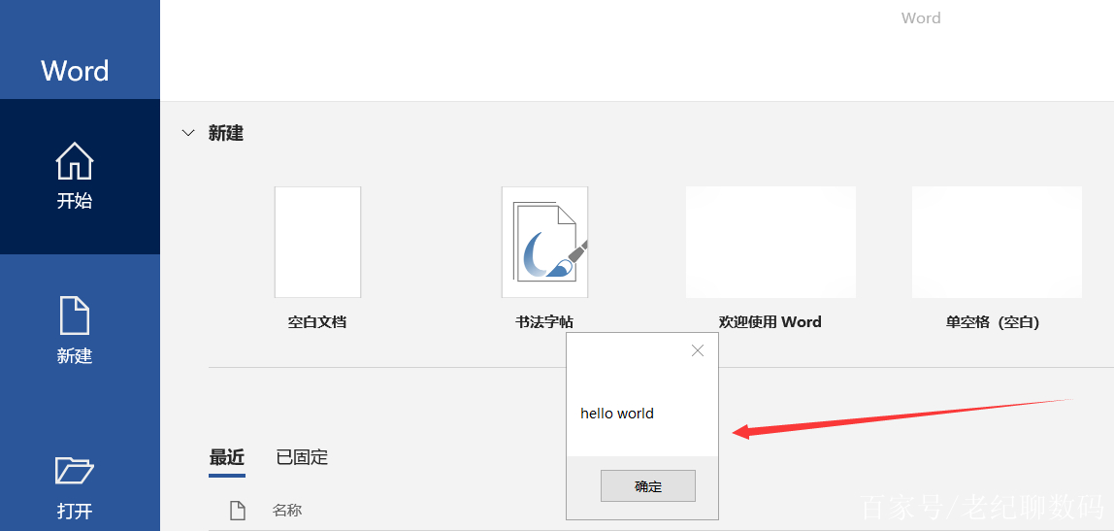Click the 确定 button in dialog
The width and height of the screenshot is (1114, 531).
click(x=648, y=486)
